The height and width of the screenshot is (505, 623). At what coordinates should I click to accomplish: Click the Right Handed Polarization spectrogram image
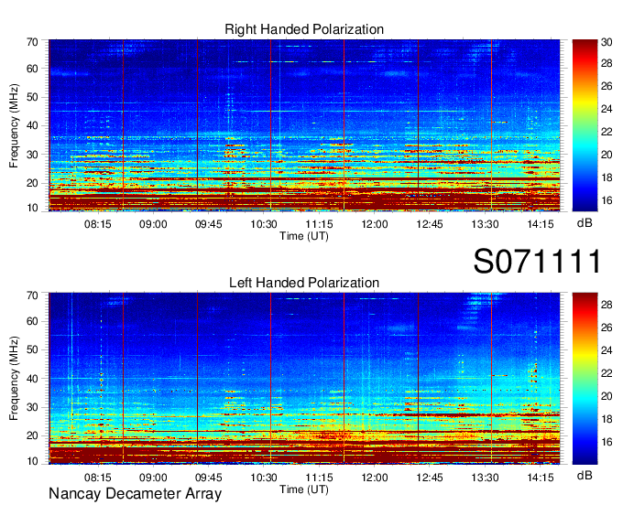(304, 125)
